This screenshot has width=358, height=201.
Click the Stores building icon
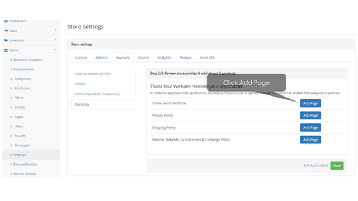pyautogui.click(x=6, y=50)
